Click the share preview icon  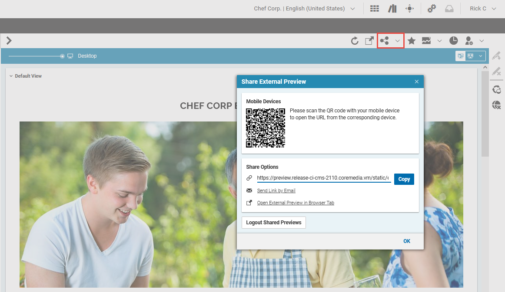click(x=384, y=41)
